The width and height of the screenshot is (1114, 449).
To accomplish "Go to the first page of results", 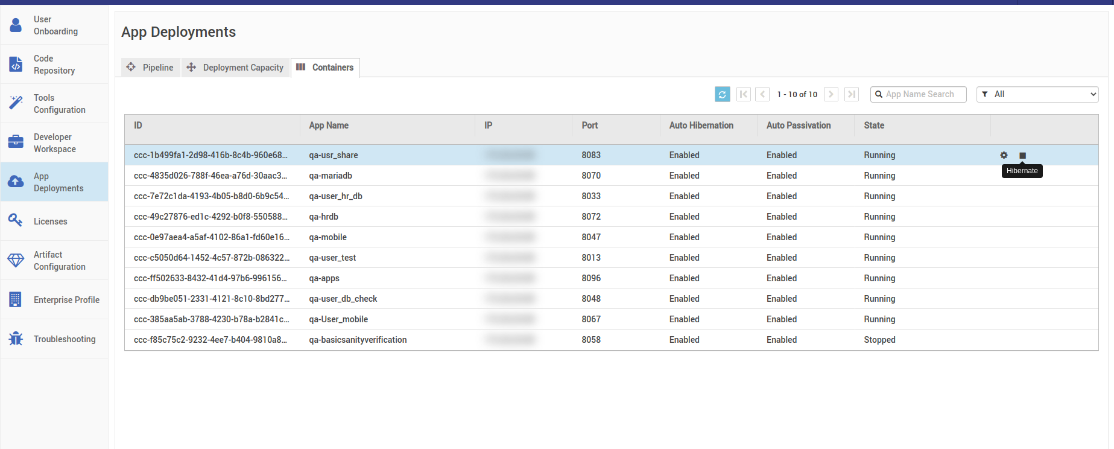I will tap(744, 94).
